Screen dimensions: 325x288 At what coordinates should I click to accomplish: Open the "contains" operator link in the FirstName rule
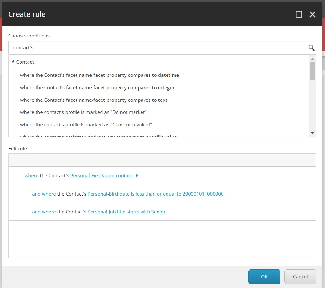(x=125, y=176)
